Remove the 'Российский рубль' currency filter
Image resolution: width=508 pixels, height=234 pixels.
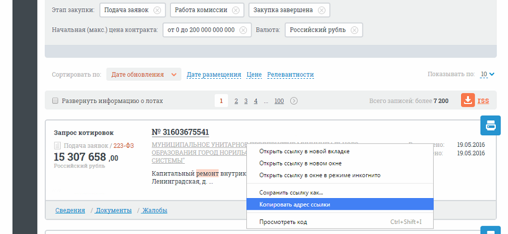coord(354,30)
